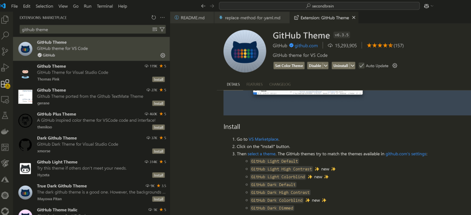
Task: Click the Set Color Theme button
Action: tap(289, 66)
